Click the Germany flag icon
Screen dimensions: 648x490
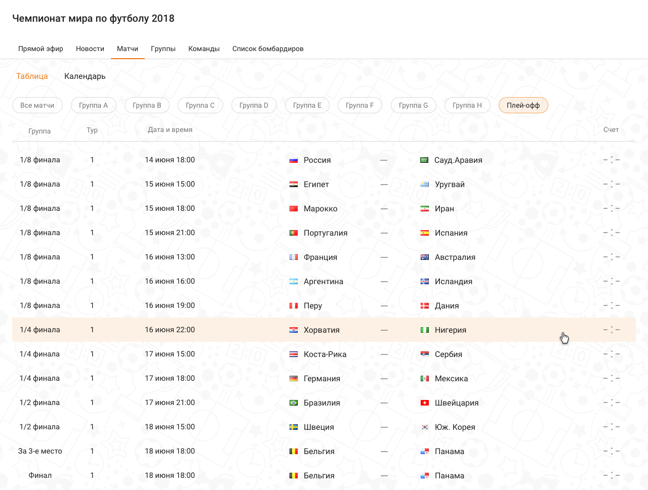click(x=294, y=379)
